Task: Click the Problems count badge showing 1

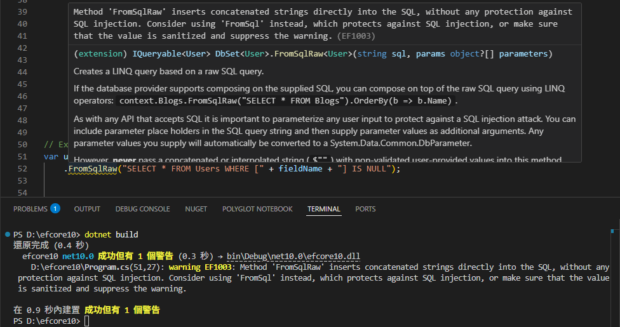Action: 55,209
